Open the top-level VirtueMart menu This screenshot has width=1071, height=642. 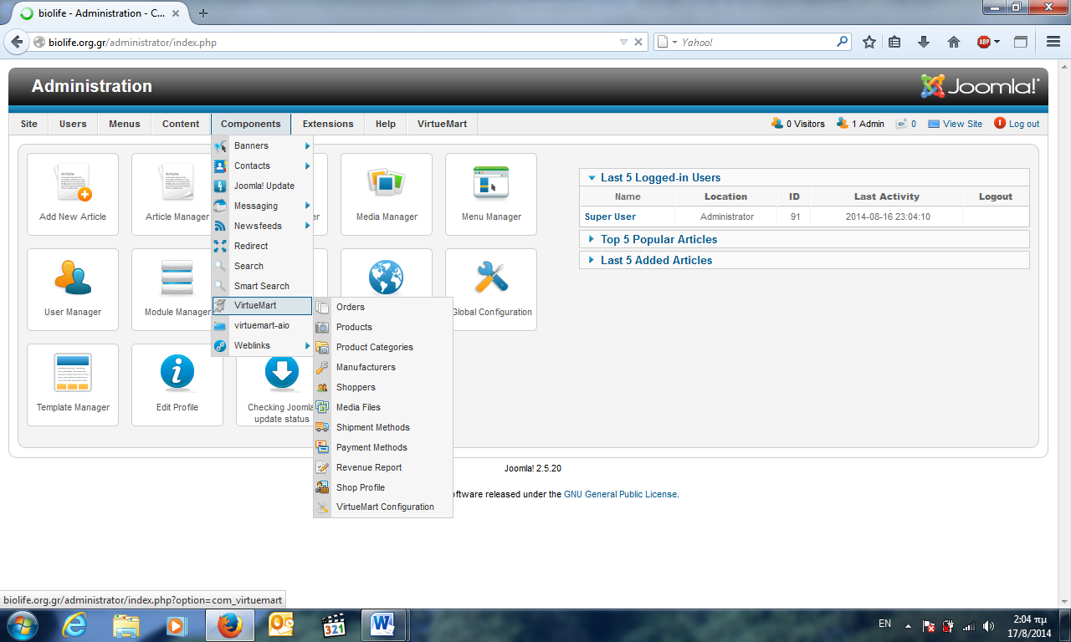(x=442, y=124)
